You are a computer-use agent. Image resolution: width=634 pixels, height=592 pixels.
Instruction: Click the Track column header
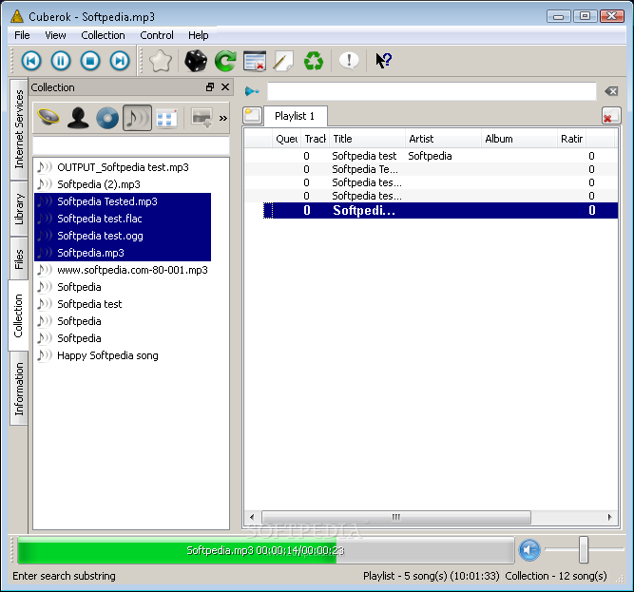pos(315,139)
